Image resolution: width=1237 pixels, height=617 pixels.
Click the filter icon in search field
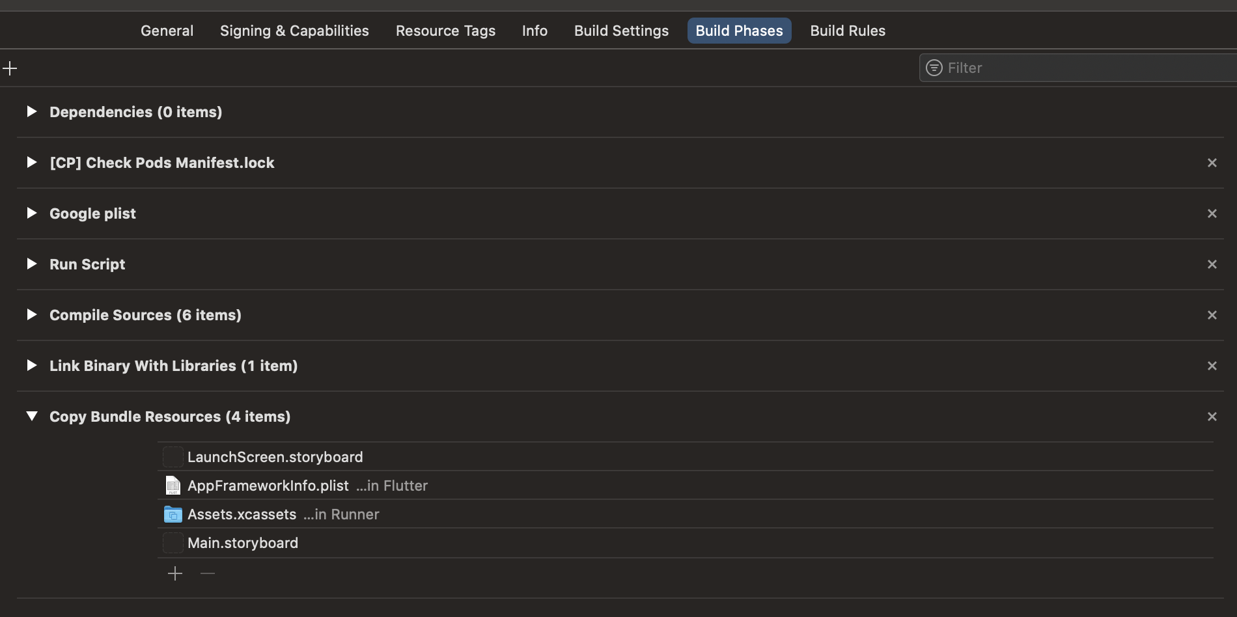click(934, 68)
